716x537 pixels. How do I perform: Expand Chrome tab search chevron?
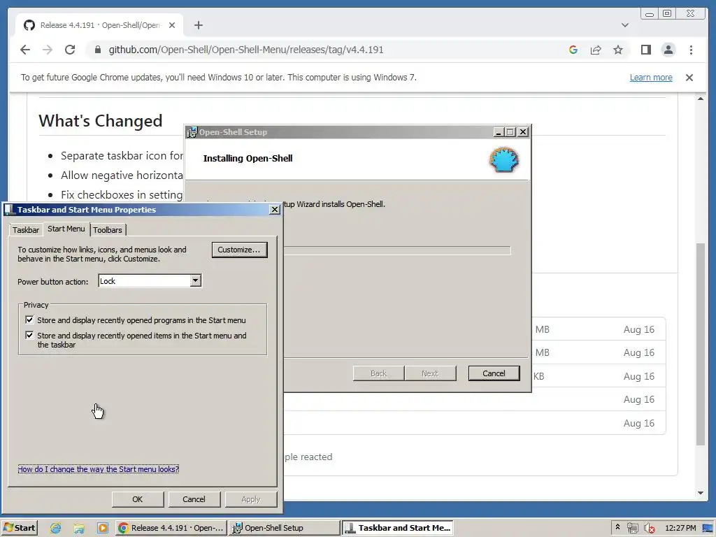tap(624, 25)
